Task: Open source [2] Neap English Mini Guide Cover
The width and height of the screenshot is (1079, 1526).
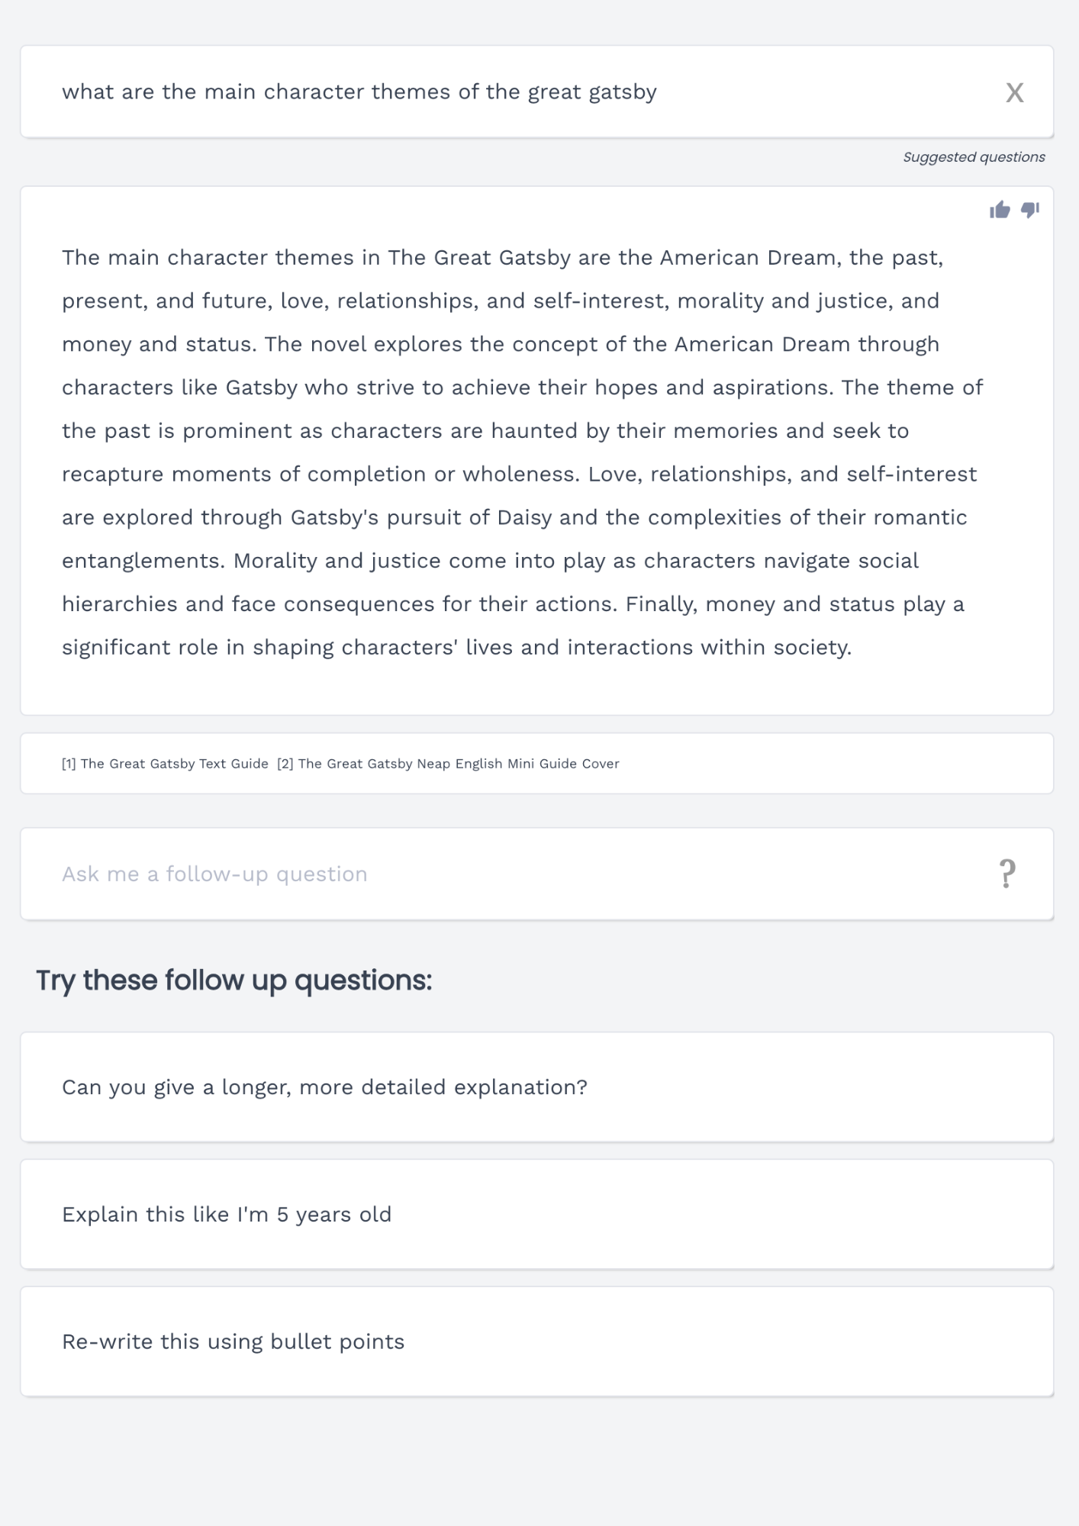Action: pyautogui.click(x=448, y=764)
